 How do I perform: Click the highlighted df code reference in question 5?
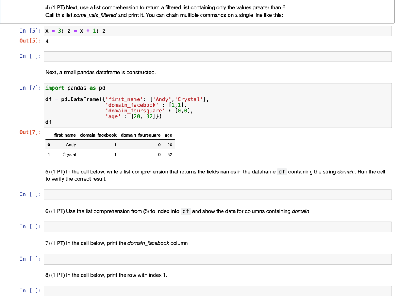point(282,172)
